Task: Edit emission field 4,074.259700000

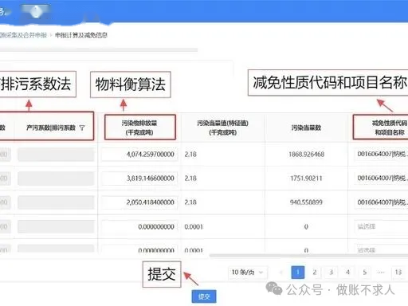Action: click(139, 155)
